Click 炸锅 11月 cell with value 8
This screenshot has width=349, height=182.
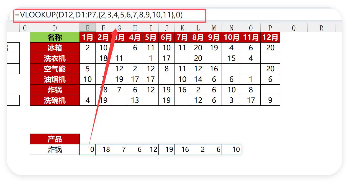(x=251, y=90)
